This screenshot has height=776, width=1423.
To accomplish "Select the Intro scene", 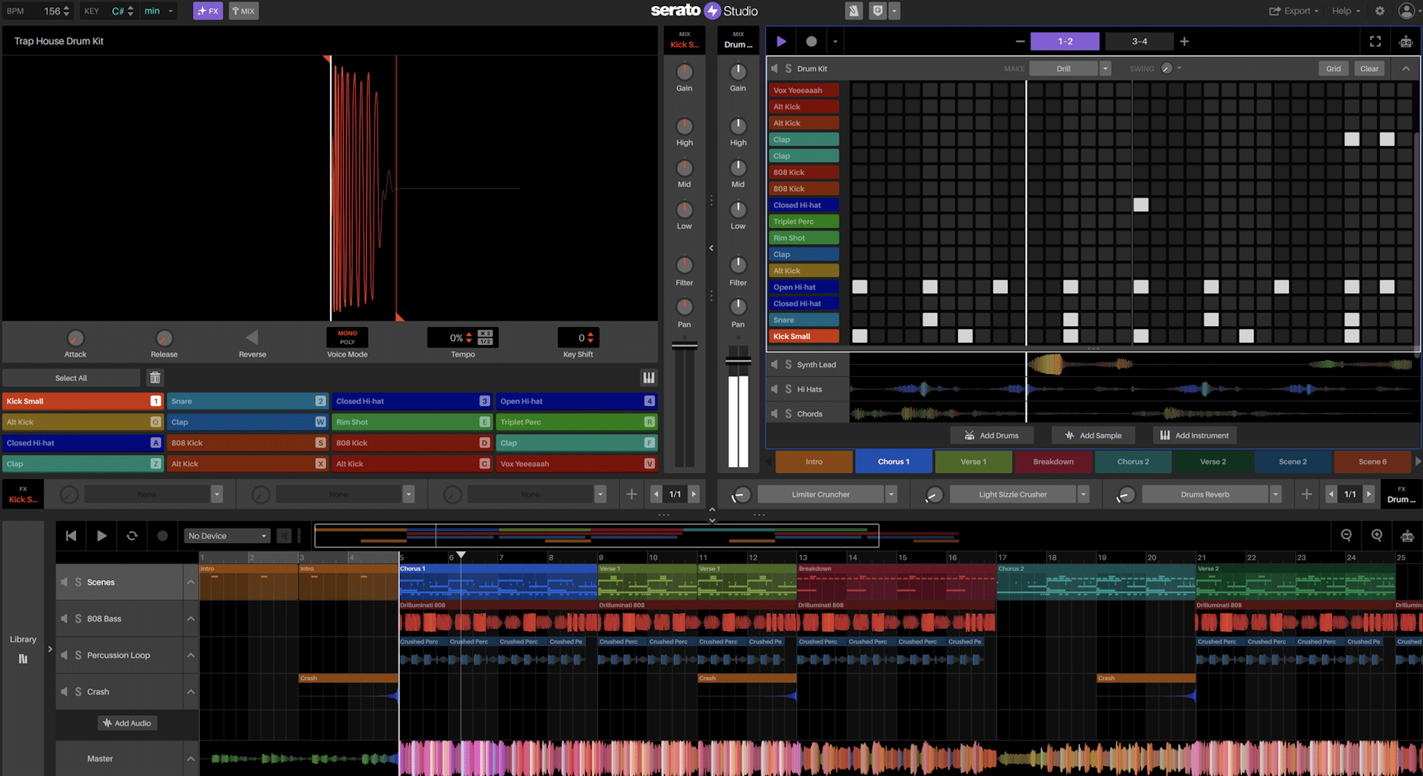I will pyautogui.click(x=814, y=461).
